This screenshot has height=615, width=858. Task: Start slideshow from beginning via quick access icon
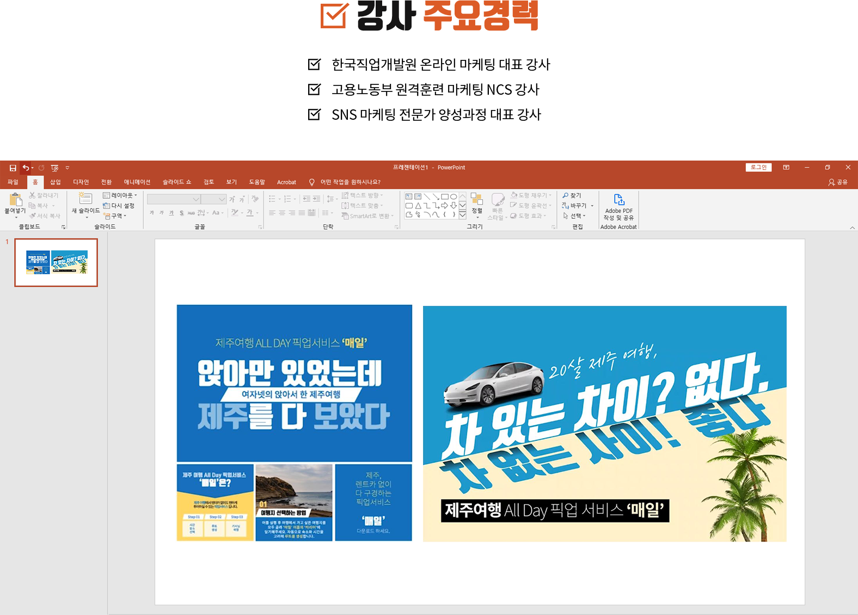(x=54, y=168)
